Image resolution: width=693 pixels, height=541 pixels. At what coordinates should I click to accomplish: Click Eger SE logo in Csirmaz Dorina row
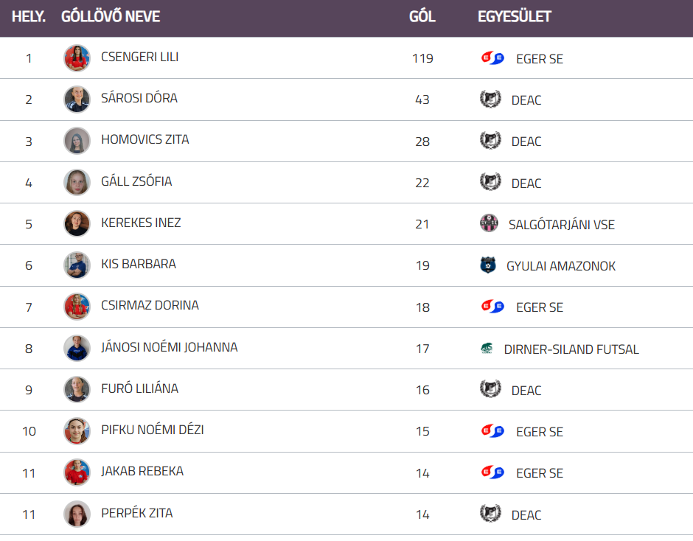pos(492,307)
